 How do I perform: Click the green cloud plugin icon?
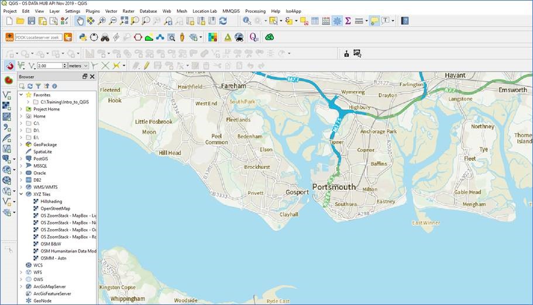tap(270, 37)
